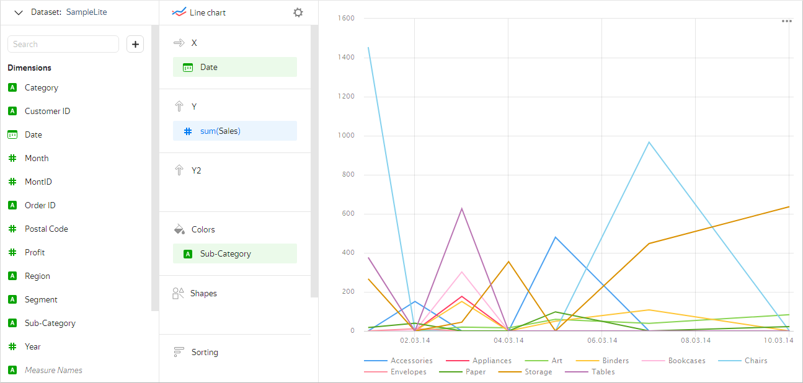Image resolution: width=803 pixels, height=383 pixels.
Task: Toggle Accessories series in legend
Action: tap(411, 361)
